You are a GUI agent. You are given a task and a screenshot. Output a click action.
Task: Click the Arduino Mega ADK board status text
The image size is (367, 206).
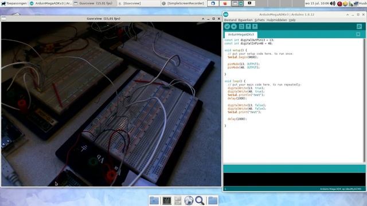341,189
